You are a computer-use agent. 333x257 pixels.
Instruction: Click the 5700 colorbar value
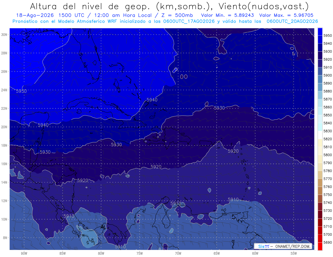328,234
